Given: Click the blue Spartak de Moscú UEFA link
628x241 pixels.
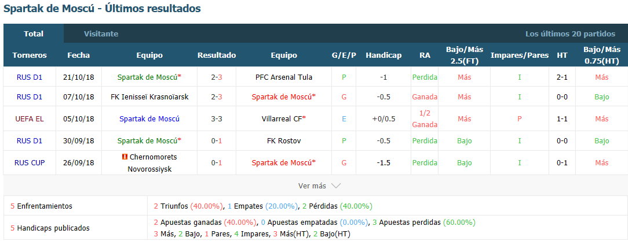Looking at the screenshot, I should coord(149,118).
